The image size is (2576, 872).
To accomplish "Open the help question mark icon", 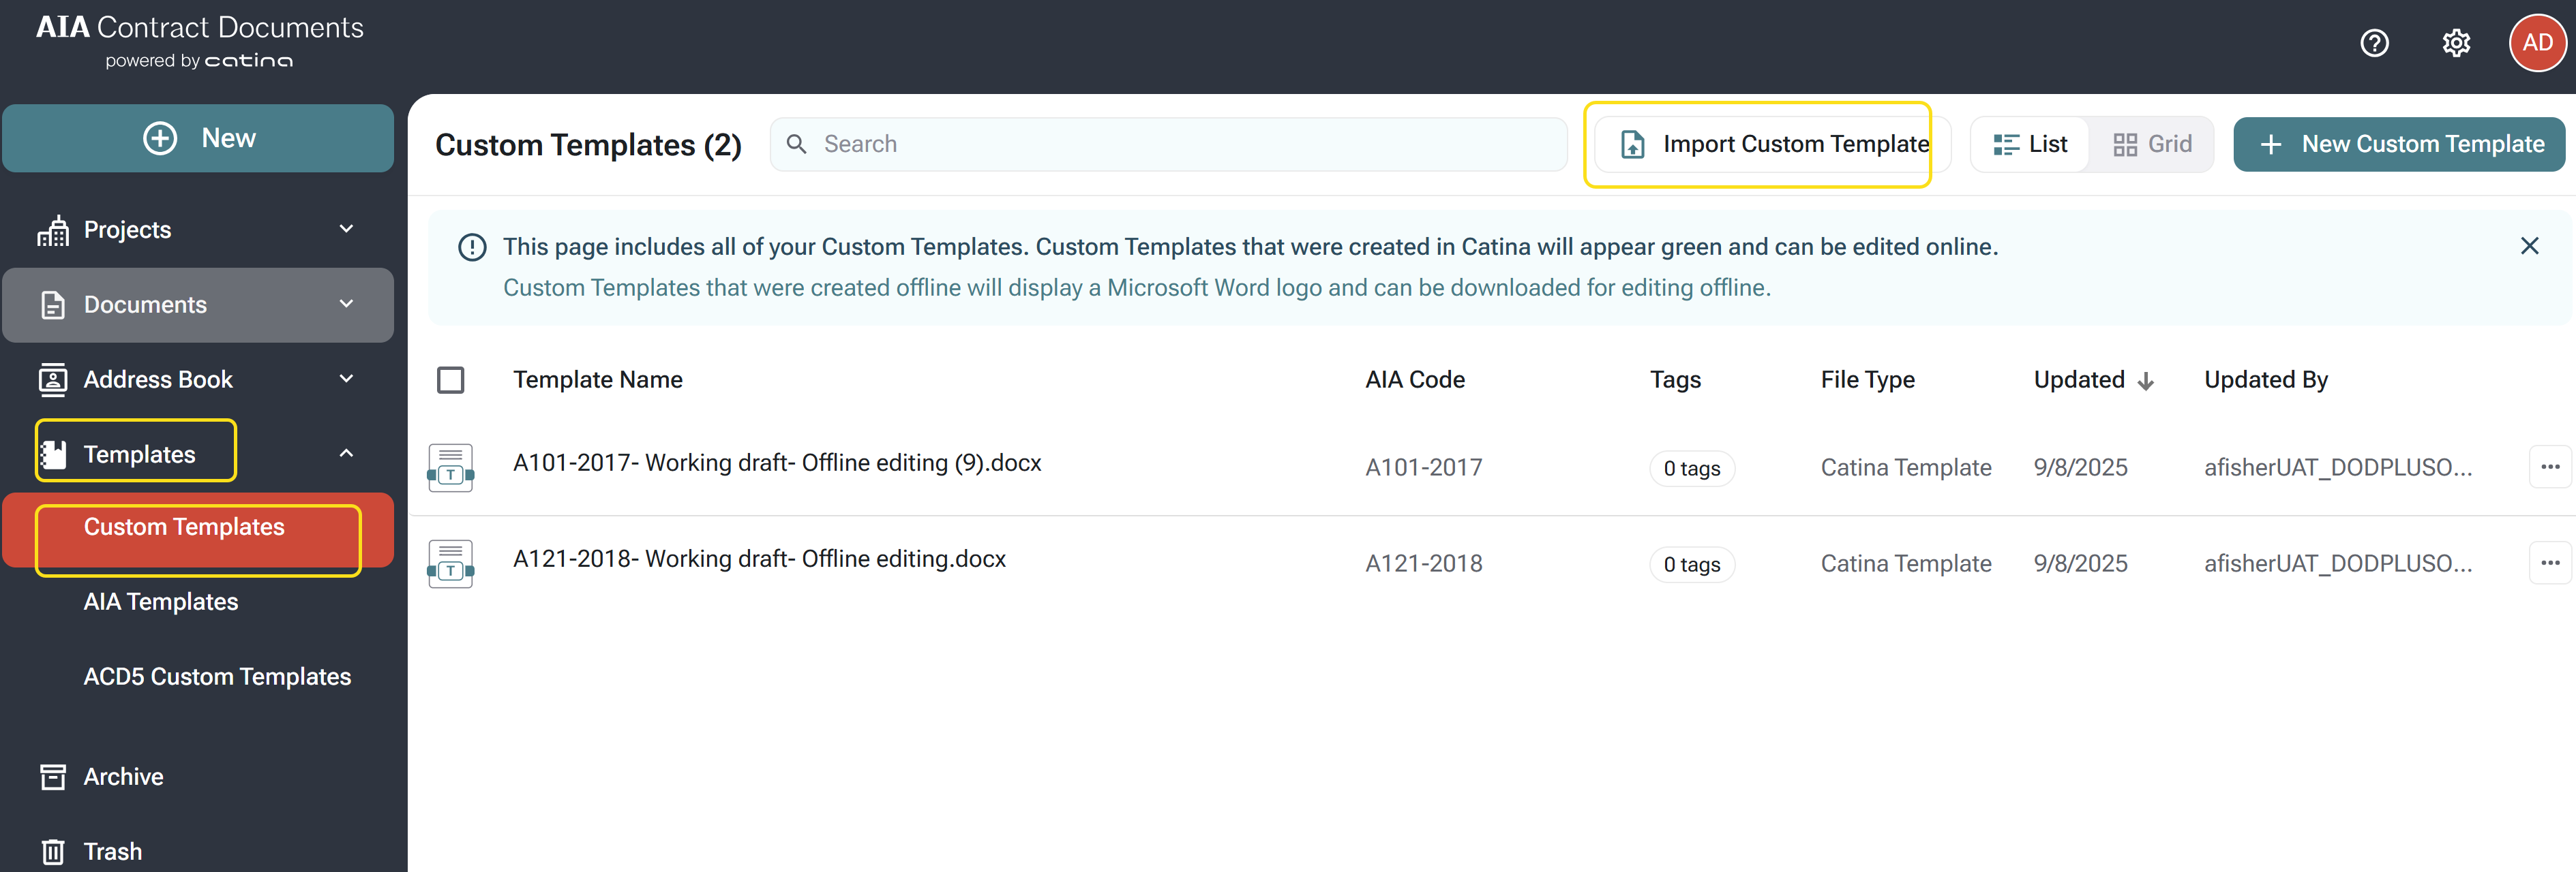I will (2374, 43).
